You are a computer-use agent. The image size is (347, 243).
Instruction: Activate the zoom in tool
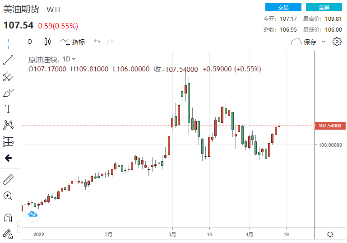pos(9,196)
